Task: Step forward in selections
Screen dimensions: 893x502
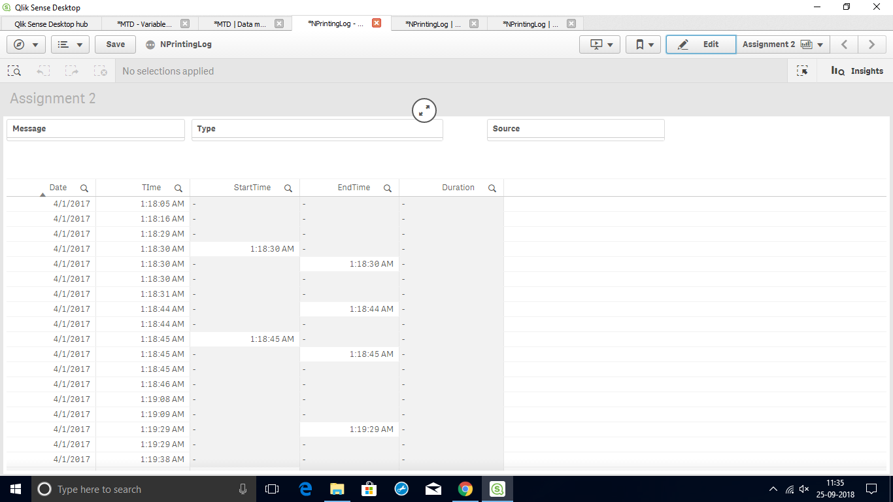Action: tap(72, 71)
